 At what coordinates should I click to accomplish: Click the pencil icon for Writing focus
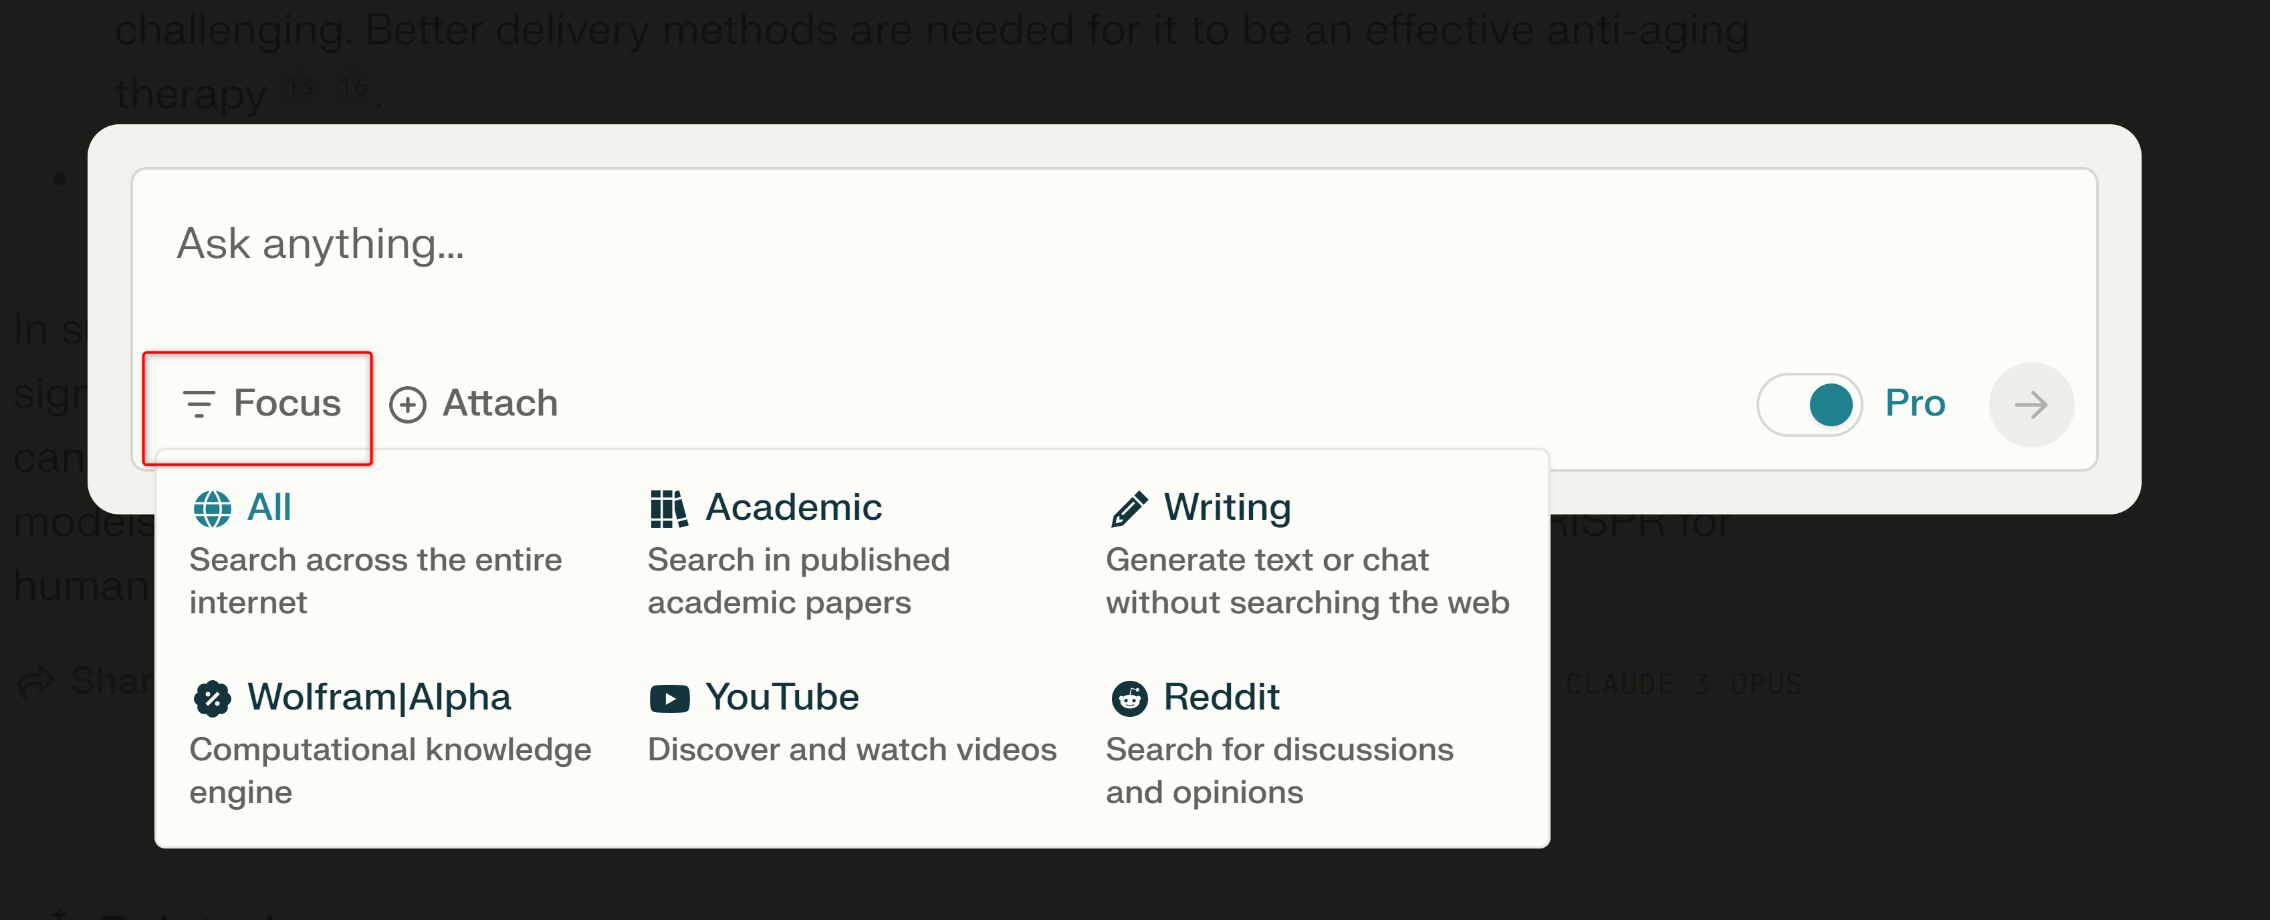(x=1129, y=509)
